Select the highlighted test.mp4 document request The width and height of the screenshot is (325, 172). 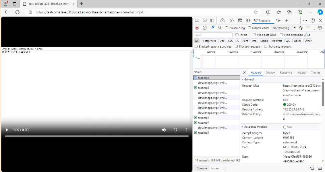point(216,78)
